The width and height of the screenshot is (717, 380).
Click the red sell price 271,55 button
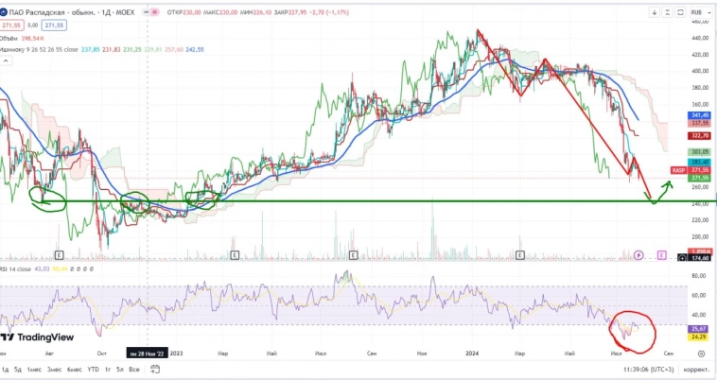pyautogui.click(x=11, y=26)
